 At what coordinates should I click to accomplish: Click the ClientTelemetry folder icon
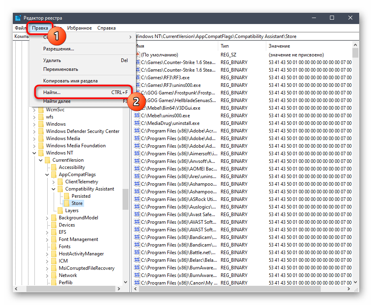point(60,182)
